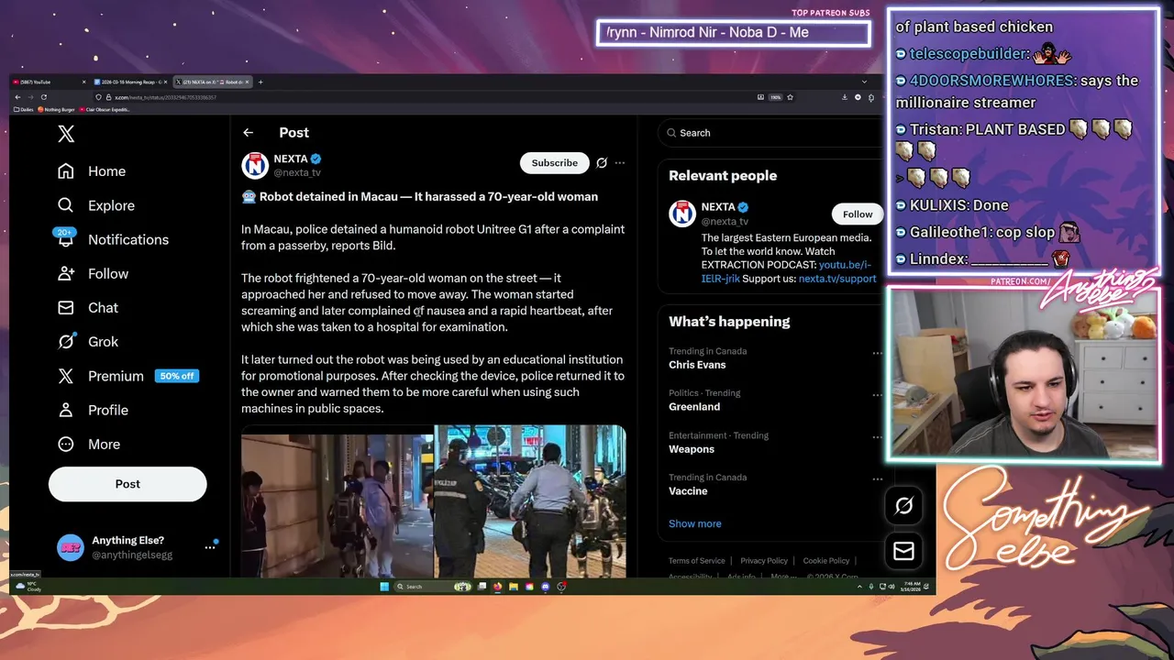This screenshot has width=1174, height=660.
Task: Open the @nexta_tv handle on the post
Action: (296, 172)
